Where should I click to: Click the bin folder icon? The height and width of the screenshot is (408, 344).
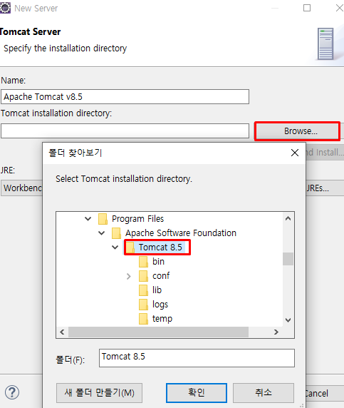coord(143,262)
